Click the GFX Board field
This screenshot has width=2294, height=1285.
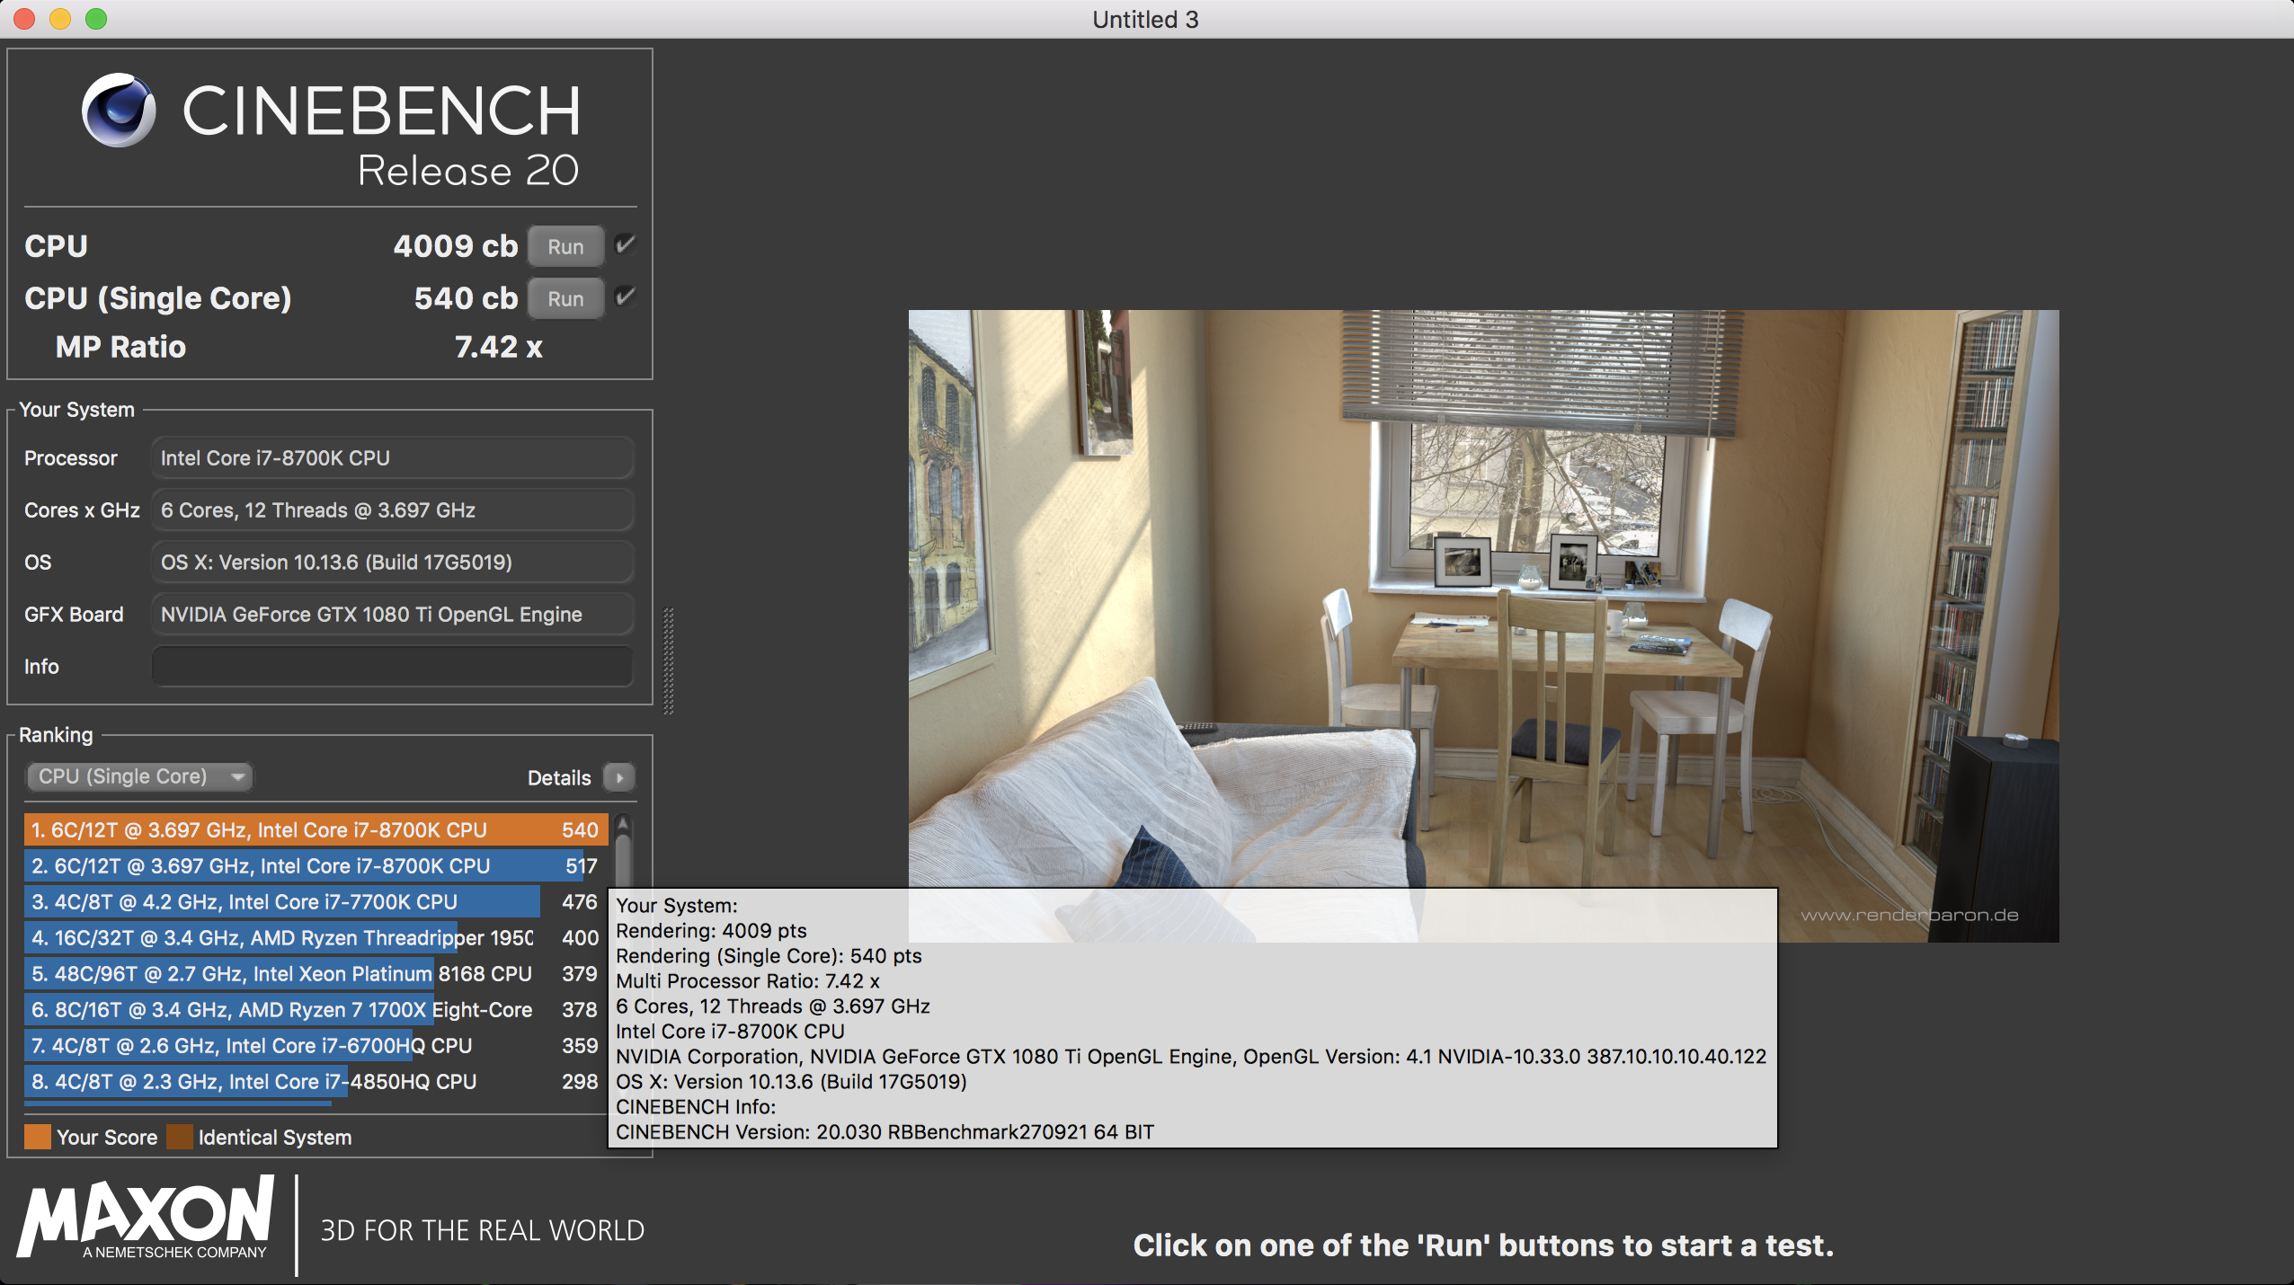pyautogui.click(x=393, y=615)
